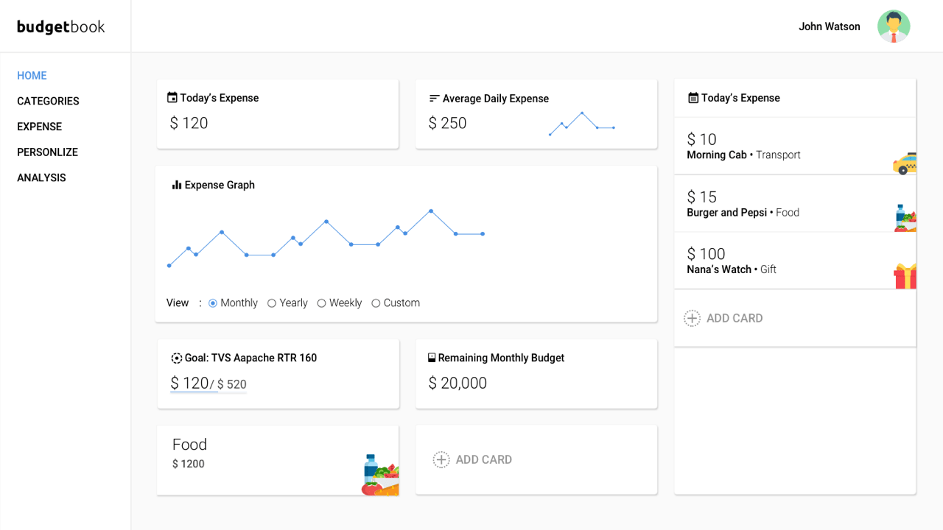Click the bar chart icon beside Expense Graph
Viewport: 943px width, 530px height.
click(x=177, y=185)
